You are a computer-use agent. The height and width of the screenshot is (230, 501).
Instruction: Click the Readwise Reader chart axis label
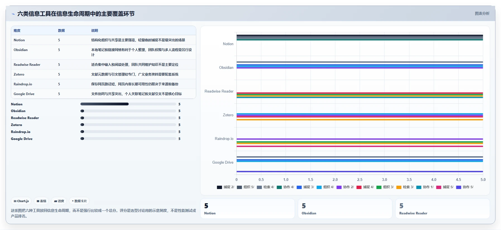pos(219,91)
